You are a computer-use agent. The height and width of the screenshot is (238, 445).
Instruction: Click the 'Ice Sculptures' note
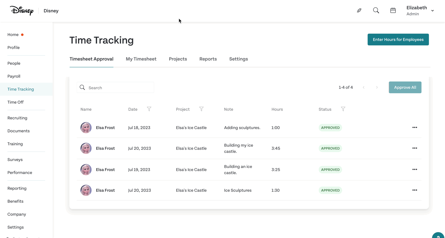(x=238, y=190)
